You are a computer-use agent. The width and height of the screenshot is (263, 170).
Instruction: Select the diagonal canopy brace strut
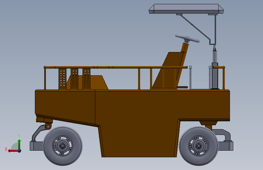pyautogui.click(x=195, y=27)
